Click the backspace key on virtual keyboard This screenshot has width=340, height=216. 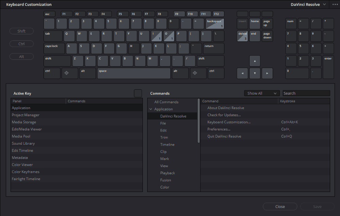click(x=215, y=24)
